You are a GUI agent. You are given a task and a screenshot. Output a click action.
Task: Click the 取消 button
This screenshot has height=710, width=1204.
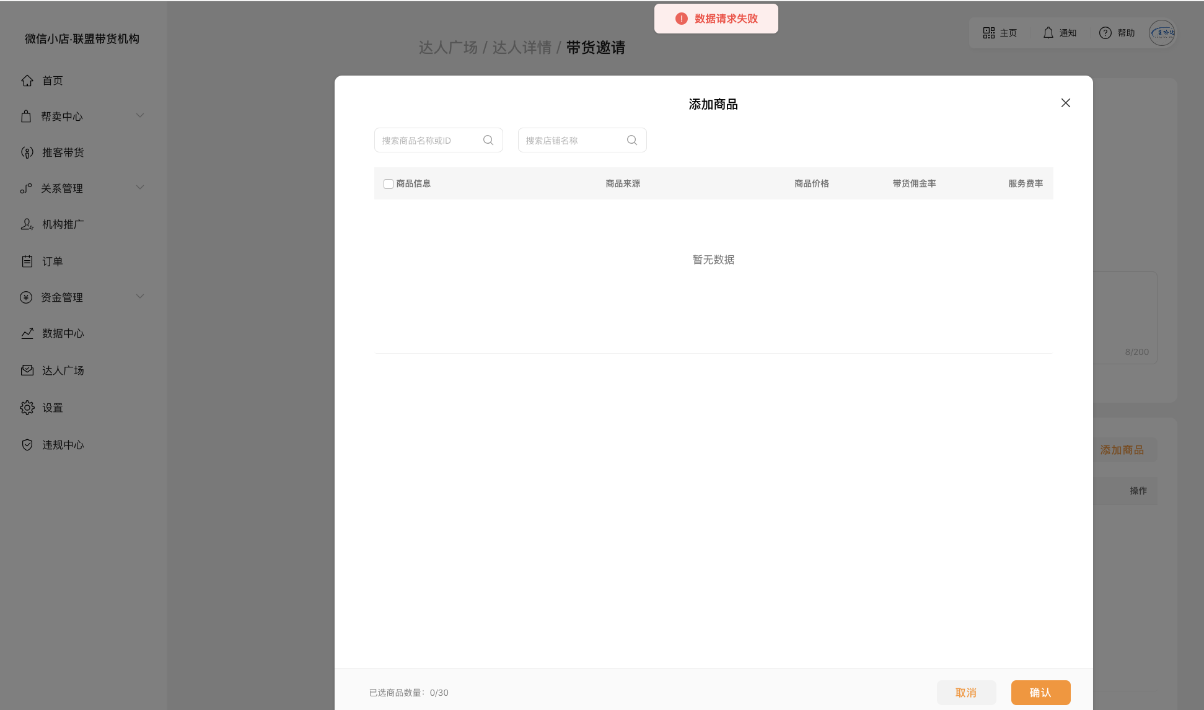click(966, 693)
